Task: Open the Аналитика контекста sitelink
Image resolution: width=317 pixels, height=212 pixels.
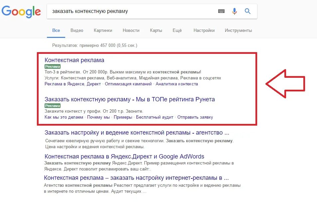Action: [x=177, y=84]
